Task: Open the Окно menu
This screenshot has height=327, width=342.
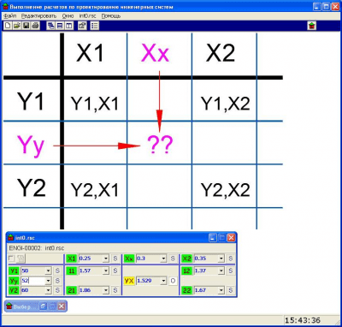Action: tap(68, 16)
